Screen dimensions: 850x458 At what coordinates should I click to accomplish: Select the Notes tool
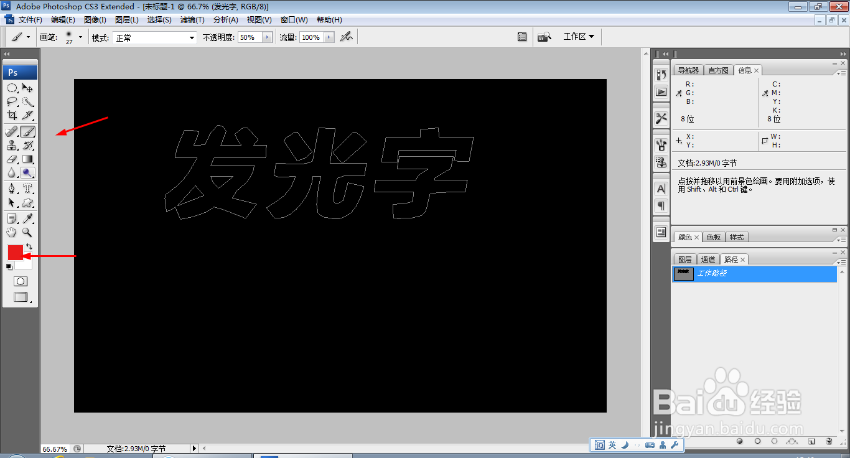click(x=12, y=218)
